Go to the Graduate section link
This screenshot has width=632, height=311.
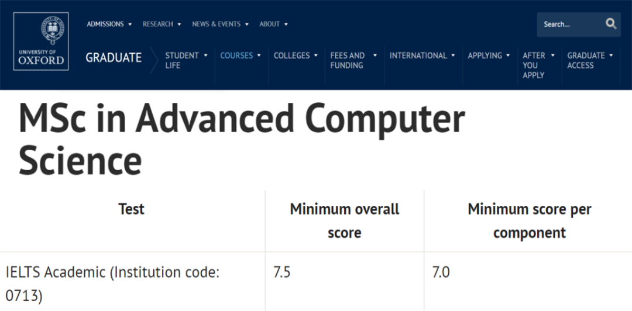114,58
